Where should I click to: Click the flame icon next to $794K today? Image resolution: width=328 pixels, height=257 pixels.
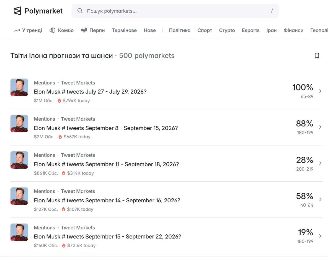(x=60, y=100)
